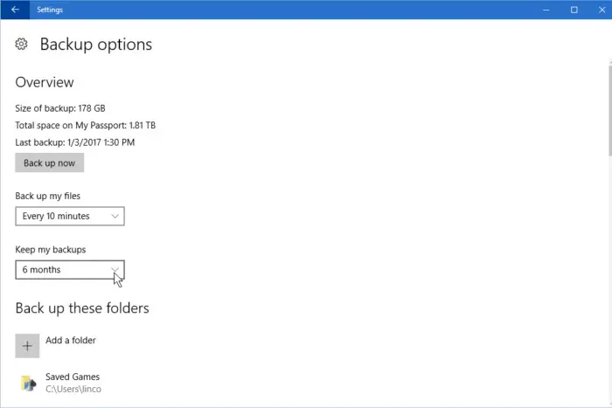Image resolution: width=612 pixels, height=408 pixels.
Task: Click the Backup options page title
Action: [96, 45]
